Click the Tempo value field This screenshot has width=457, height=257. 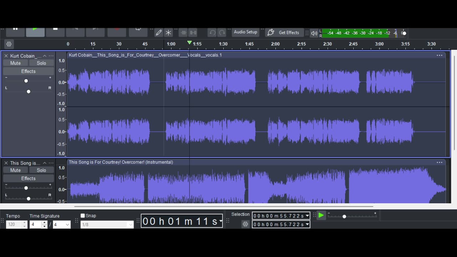coord(14,225)
